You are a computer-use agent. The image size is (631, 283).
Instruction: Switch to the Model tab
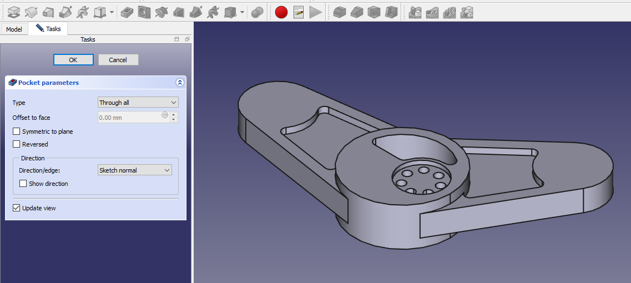coord(14,29)
